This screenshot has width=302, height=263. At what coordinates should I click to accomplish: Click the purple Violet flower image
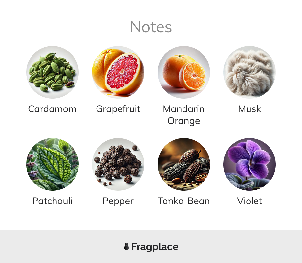click(249, 164)
